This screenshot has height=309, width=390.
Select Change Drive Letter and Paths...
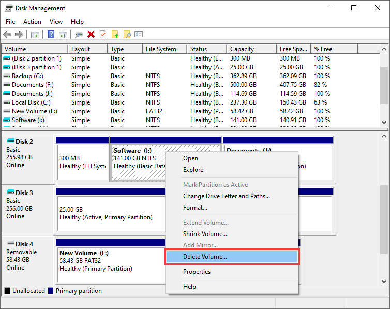click(x=226, y=196)
